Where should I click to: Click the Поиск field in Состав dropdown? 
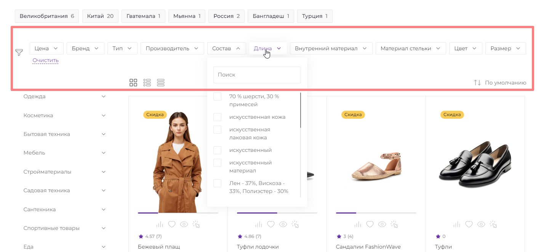[257, 75]
